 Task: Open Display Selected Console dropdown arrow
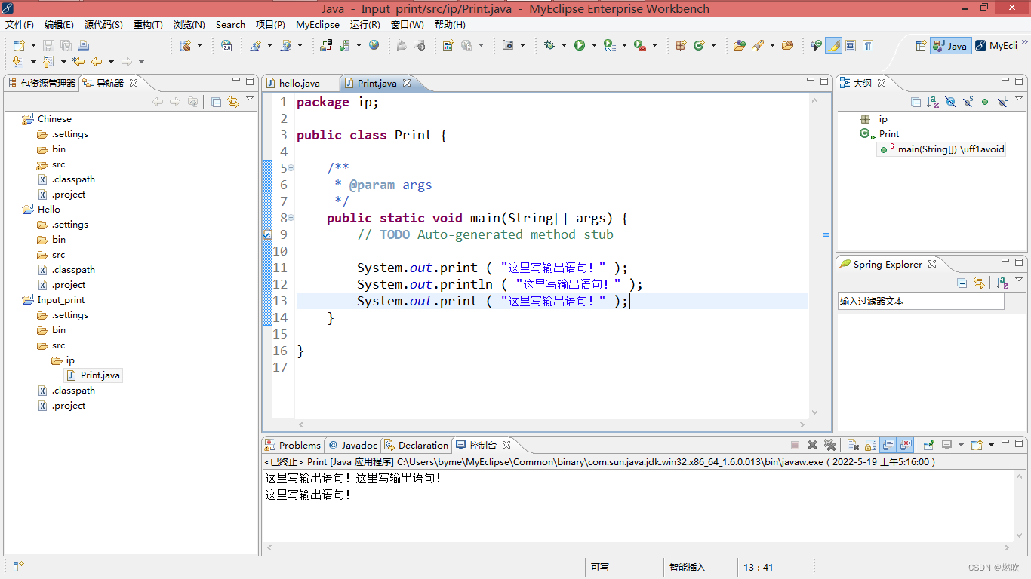tap(961, 445)
